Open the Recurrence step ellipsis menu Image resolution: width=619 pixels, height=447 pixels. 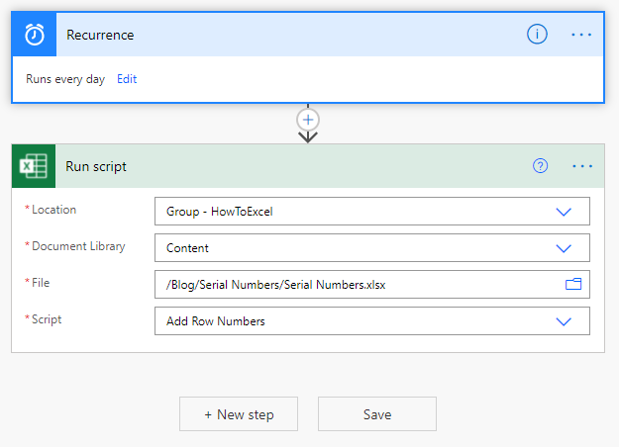581,35
